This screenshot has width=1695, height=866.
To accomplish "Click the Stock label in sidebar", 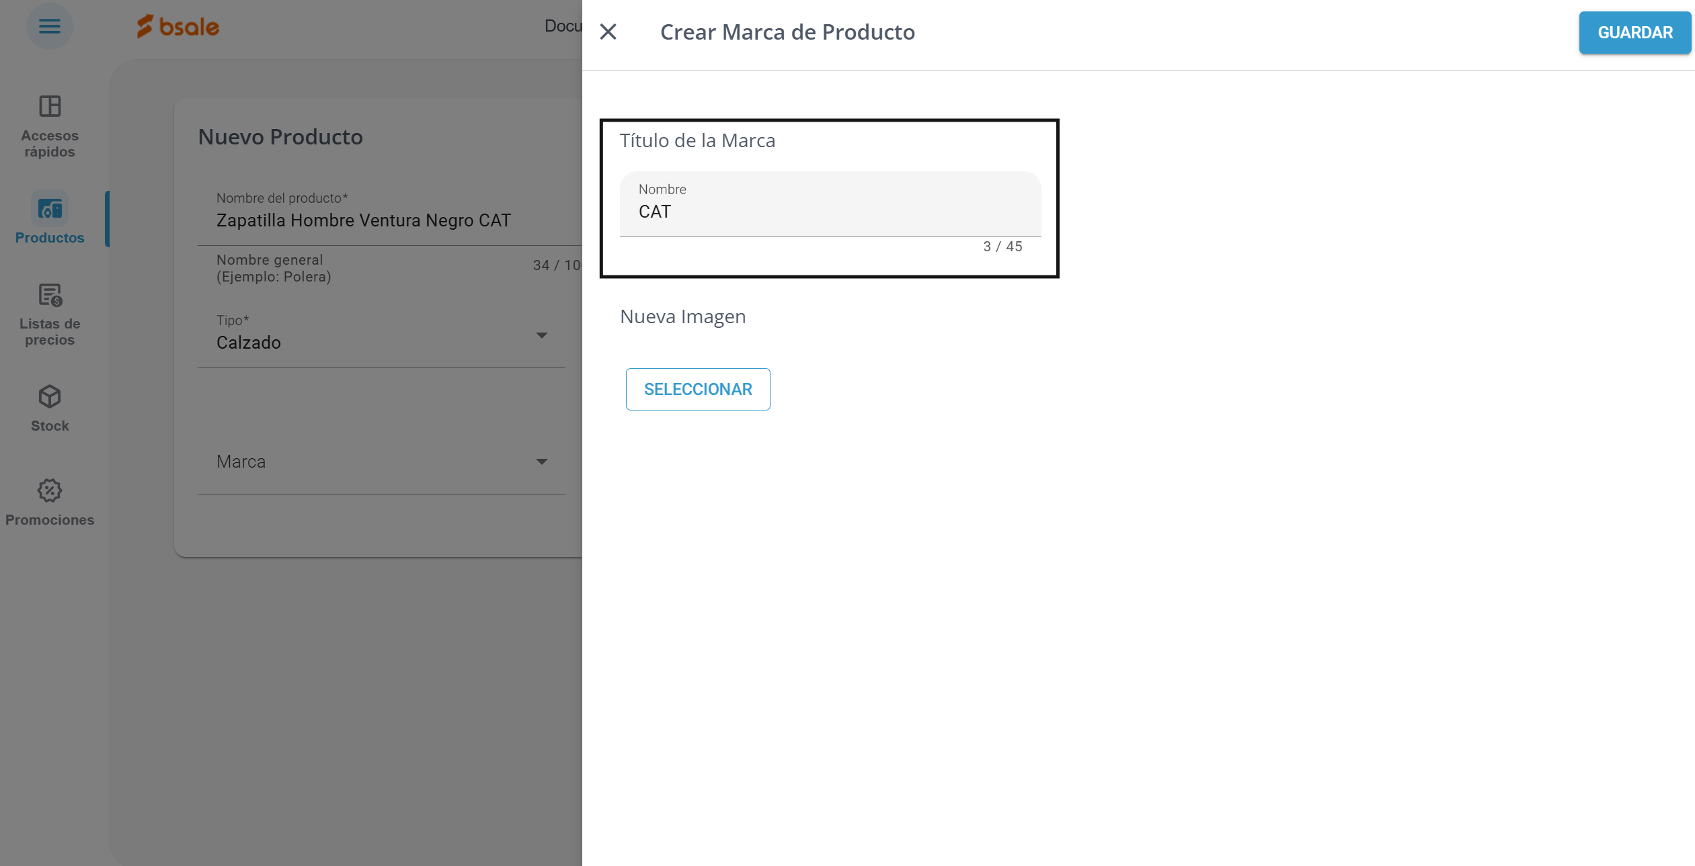I will [x=50, y=426].
